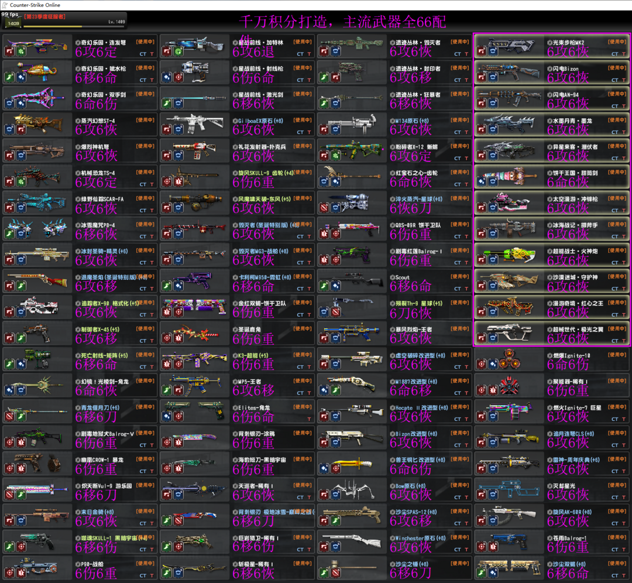The image size is (632, 583).
Task: Click the green clover icon on 奇幻乐园·连发弩
Action: point(21,52)
